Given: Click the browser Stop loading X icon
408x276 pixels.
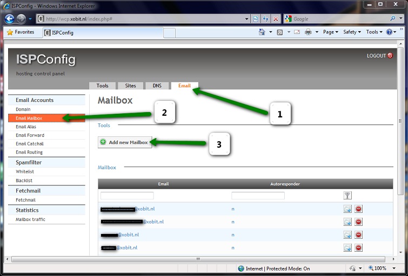Looking at the screenshot, I should [276, 19].
